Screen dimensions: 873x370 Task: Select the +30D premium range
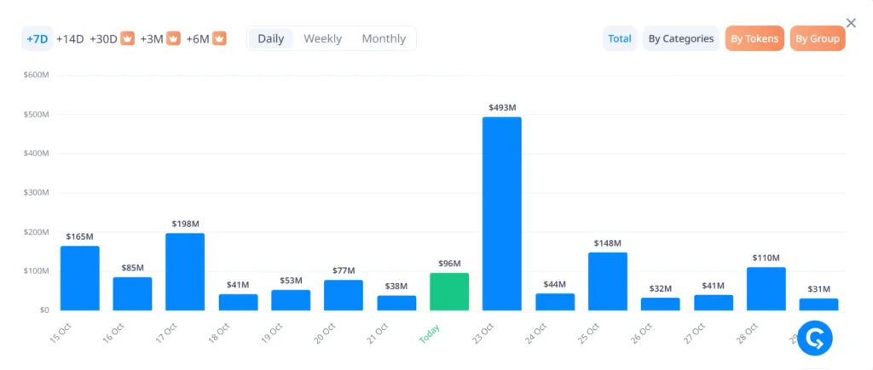pos(103,38)
